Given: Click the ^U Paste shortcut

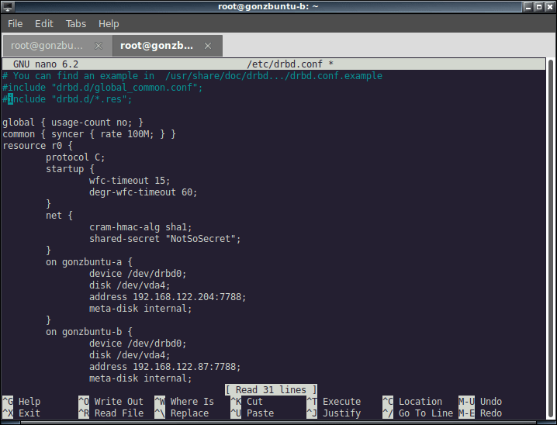Looking at the screenshot, I should (252, 413).
